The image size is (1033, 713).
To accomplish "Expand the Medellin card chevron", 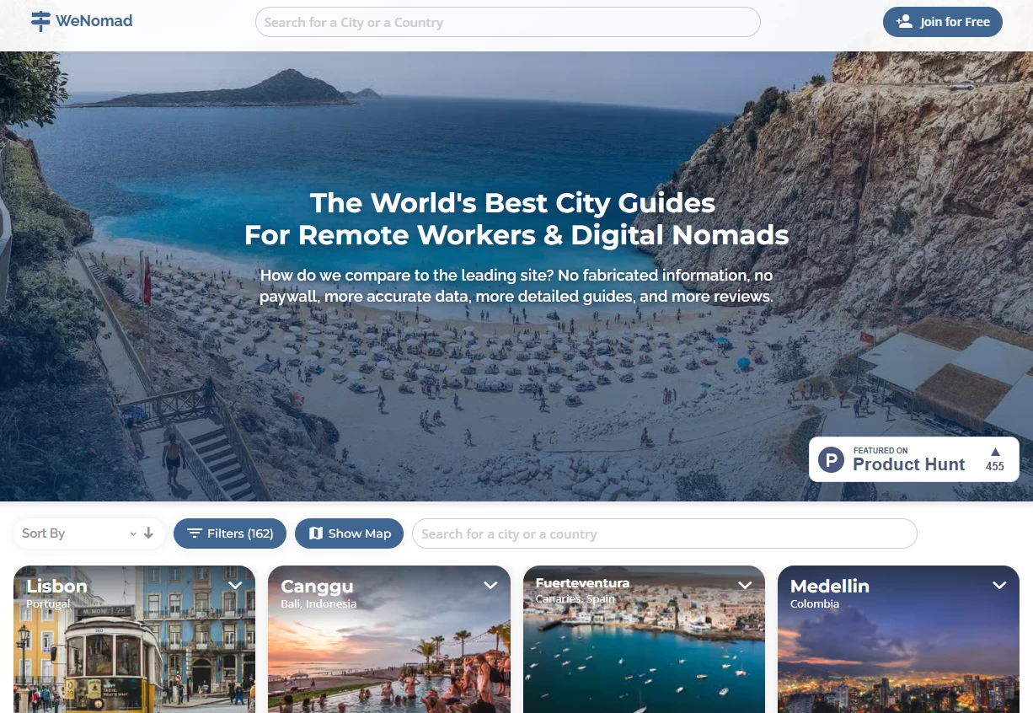I will pos(999,585).
